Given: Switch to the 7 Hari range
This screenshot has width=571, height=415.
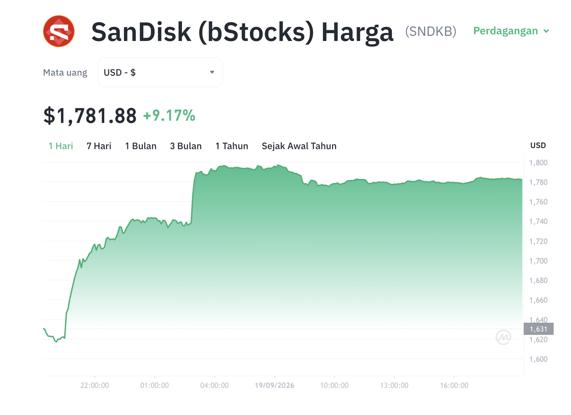Looking at the screenshot, I should click(x=99, y=146).
